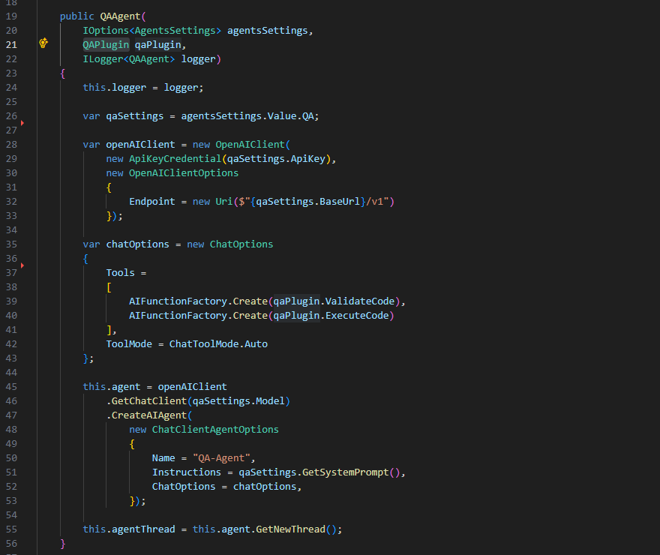Click red gutter marker below line 36
The image size is (660, 555).
(x=22, y=265)
